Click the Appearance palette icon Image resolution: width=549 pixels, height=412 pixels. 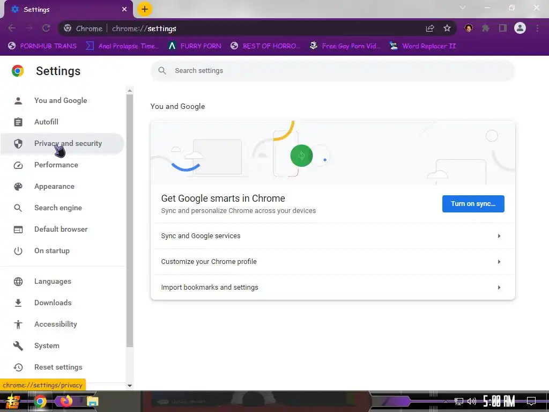(18, 186)
